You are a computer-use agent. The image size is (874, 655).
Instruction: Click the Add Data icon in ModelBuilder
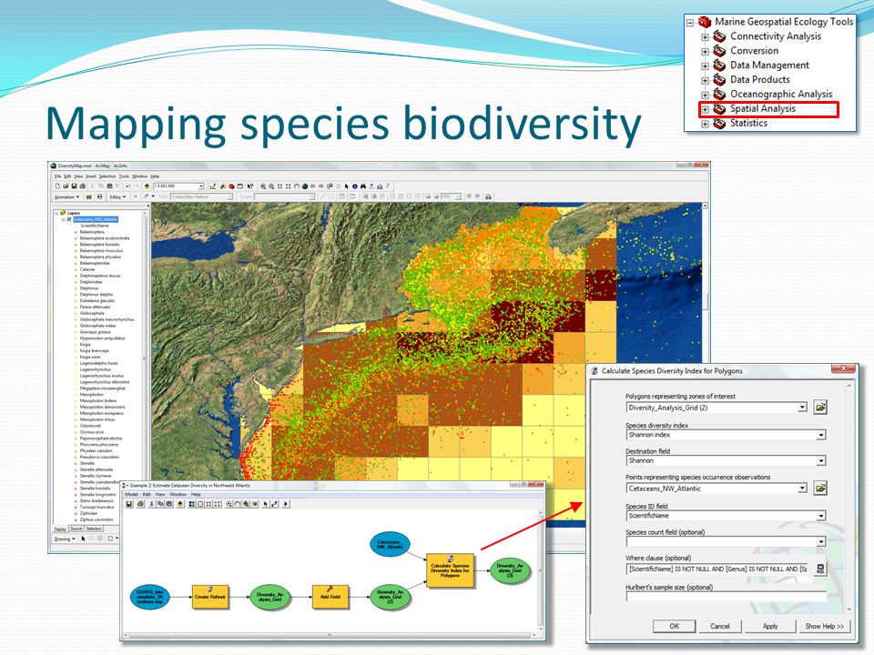point(180,504)
